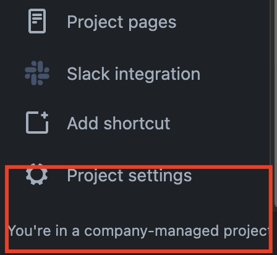This screenshot has width=277, height=255.
Task: Click the Slack logo icon
Action: (x=37, y=73)
